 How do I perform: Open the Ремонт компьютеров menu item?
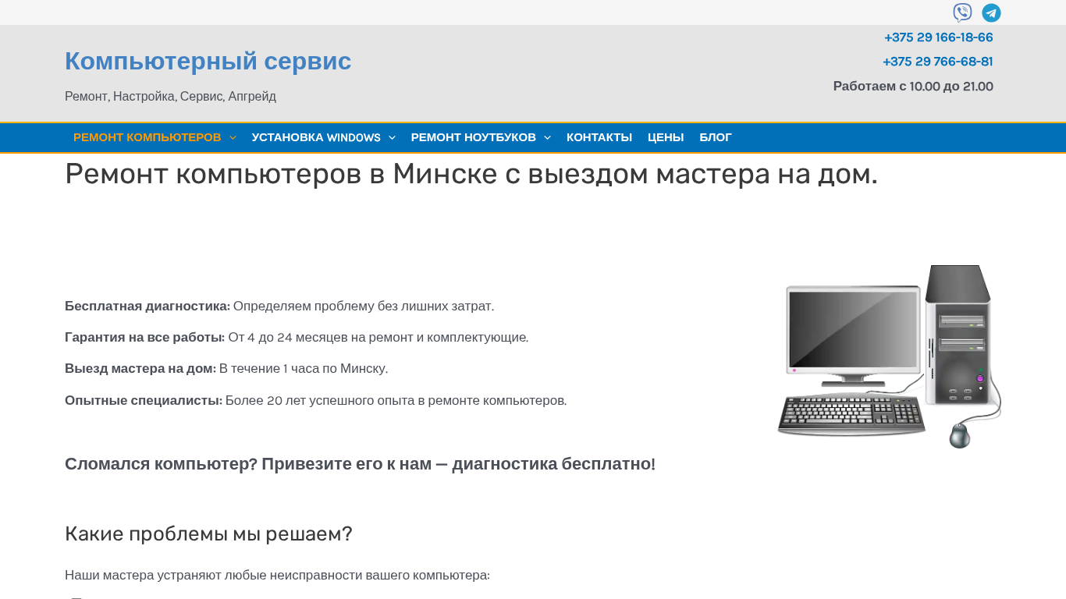tap(147, 137)
